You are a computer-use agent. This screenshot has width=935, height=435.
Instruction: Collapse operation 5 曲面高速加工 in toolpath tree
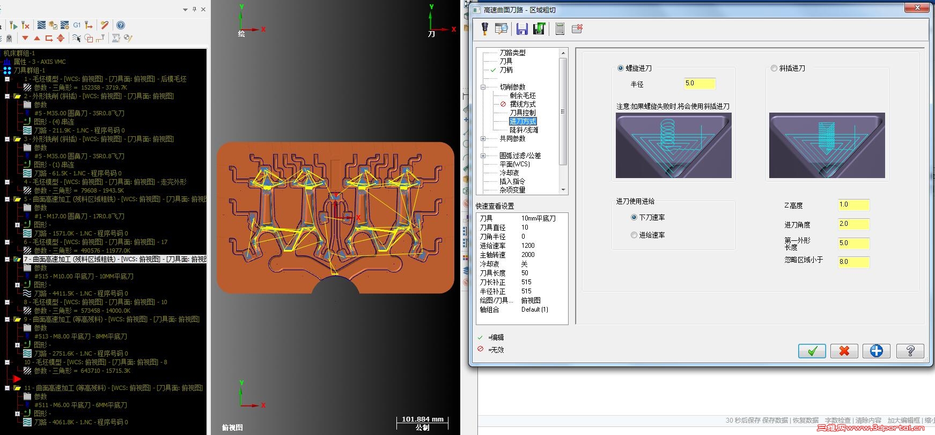click(7, 199)
